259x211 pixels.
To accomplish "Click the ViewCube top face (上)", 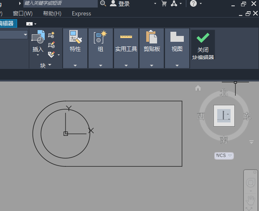I will [224, 116].
